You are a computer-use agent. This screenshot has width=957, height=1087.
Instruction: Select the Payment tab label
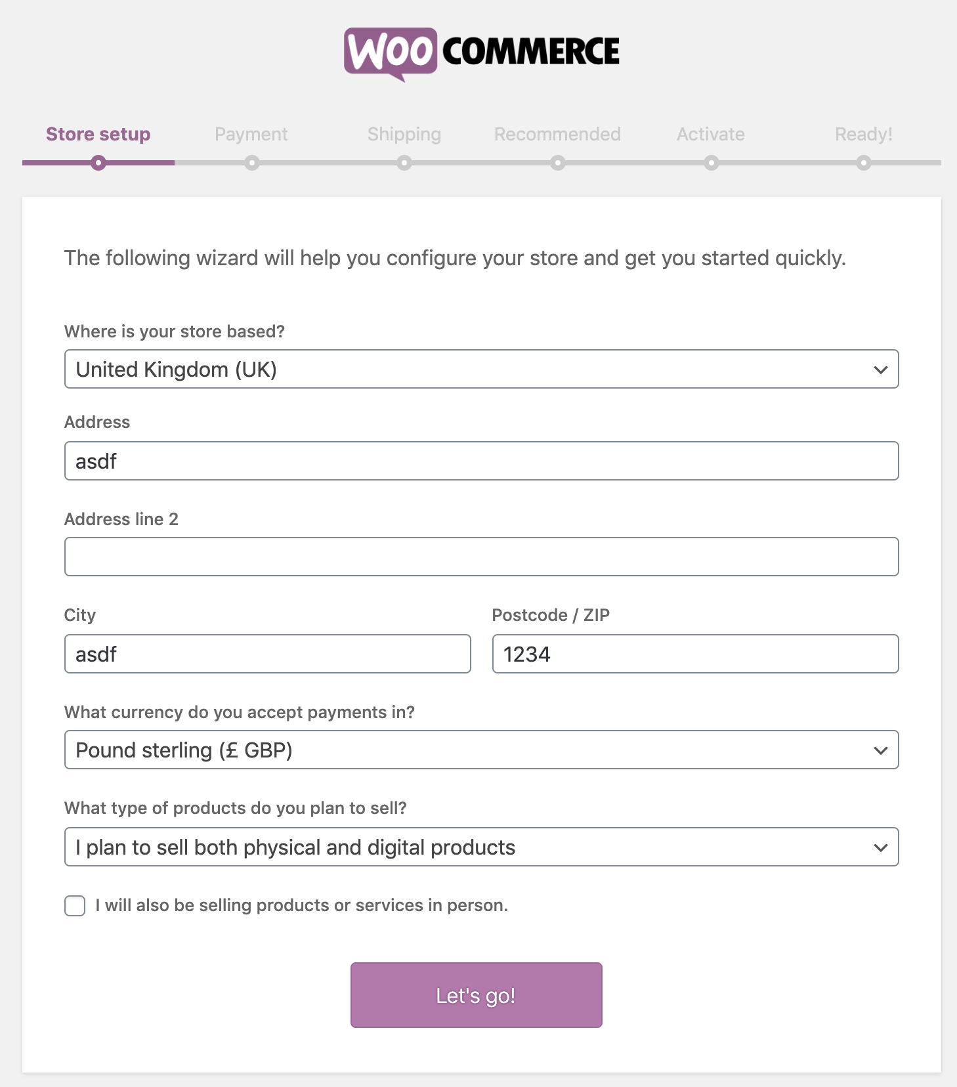(x=251, y=134)
